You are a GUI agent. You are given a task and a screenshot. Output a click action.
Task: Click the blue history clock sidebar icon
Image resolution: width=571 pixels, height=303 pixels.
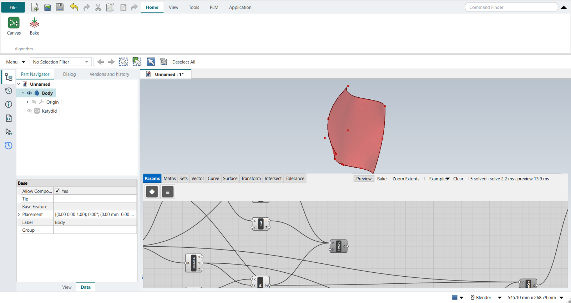(x=9, y=145)
